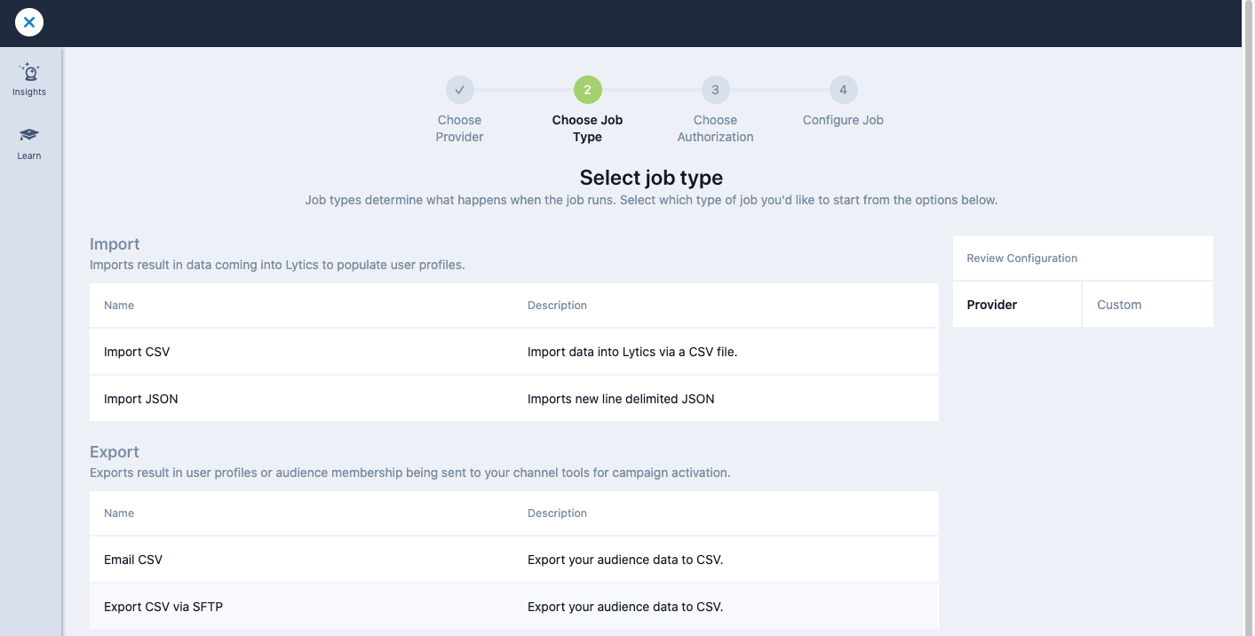Viewport: 1255px width, 636px height.
Task: Click the Name column header in Import table
Action: (x=119, y=305)
